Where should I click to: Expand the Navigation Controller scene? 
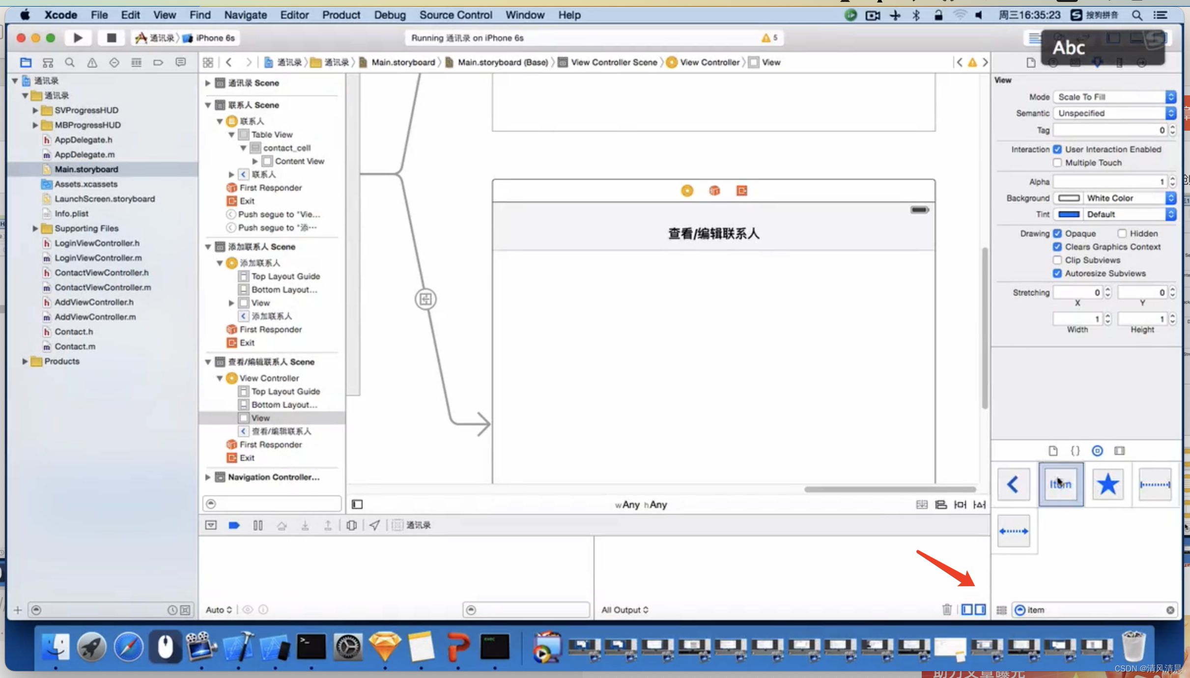(208, 477)
